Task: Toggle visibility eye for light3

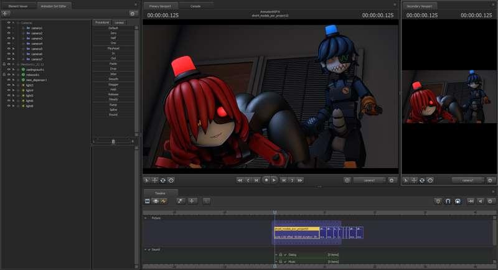Action: tap(9, 85)
